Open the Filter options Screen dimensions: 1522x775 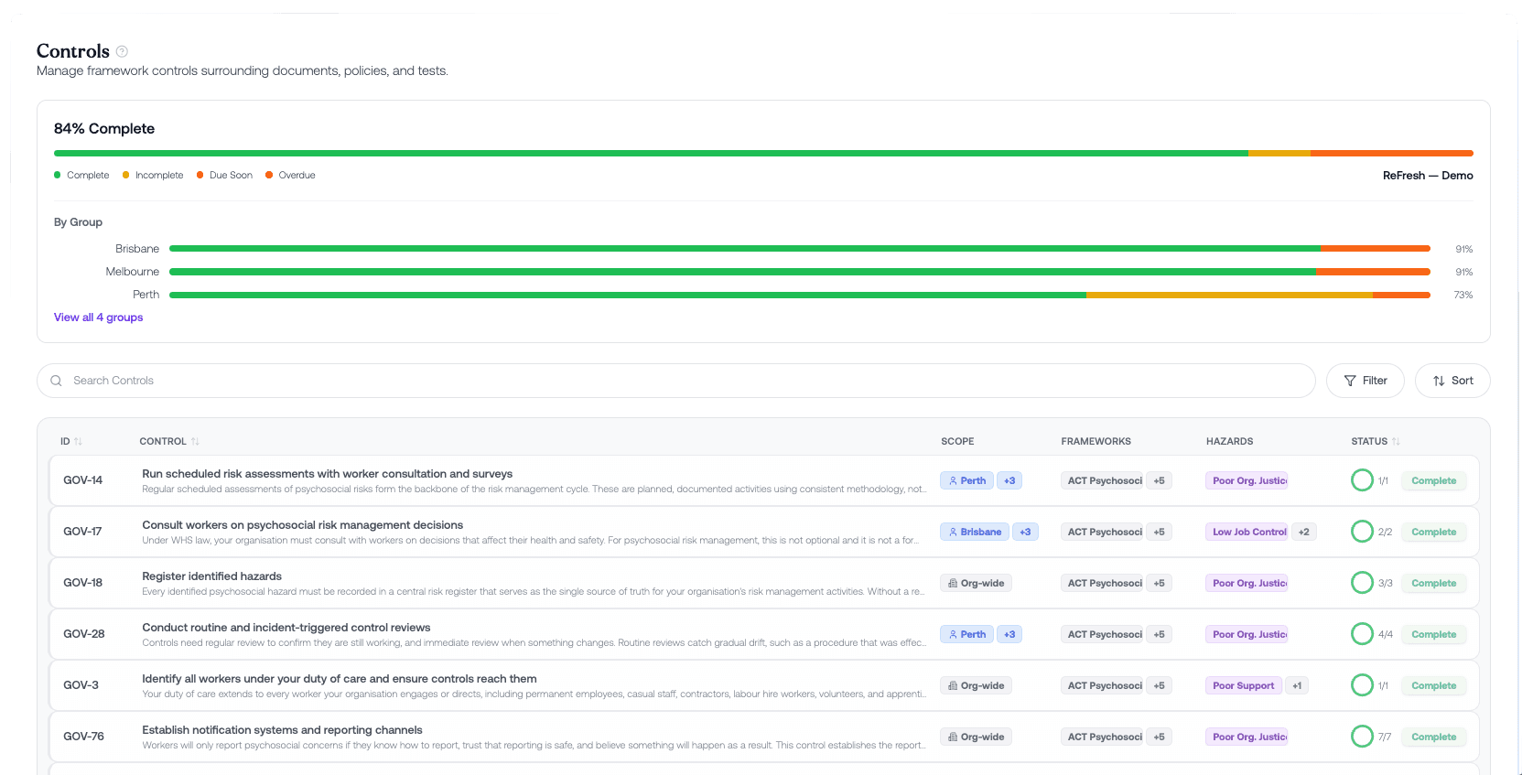tap(1365, 381)
